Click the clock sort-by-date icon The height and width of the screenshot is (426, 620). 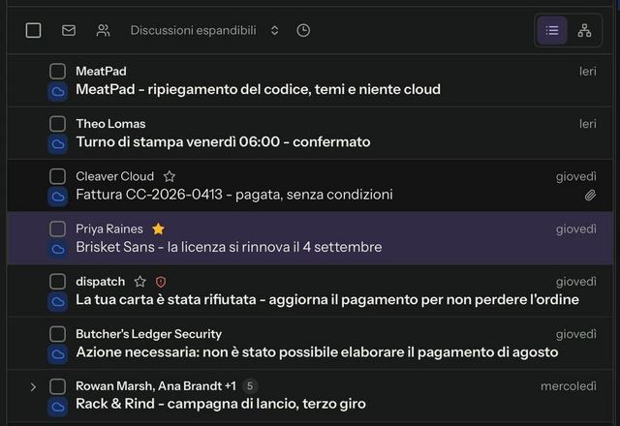pos(303,30)
